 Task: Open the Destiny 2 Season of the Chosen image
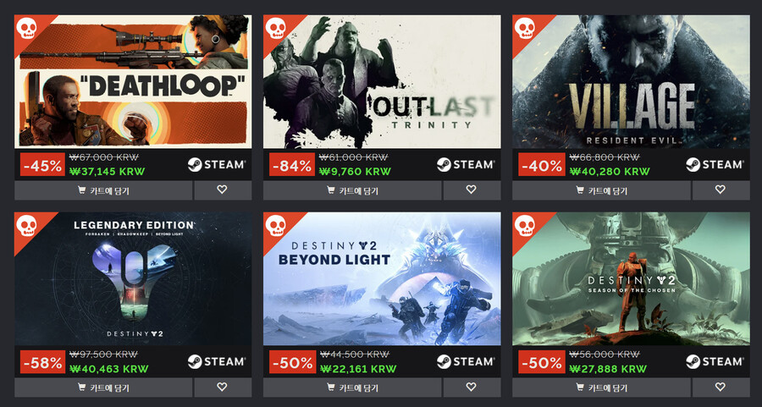tap(632, 278)
